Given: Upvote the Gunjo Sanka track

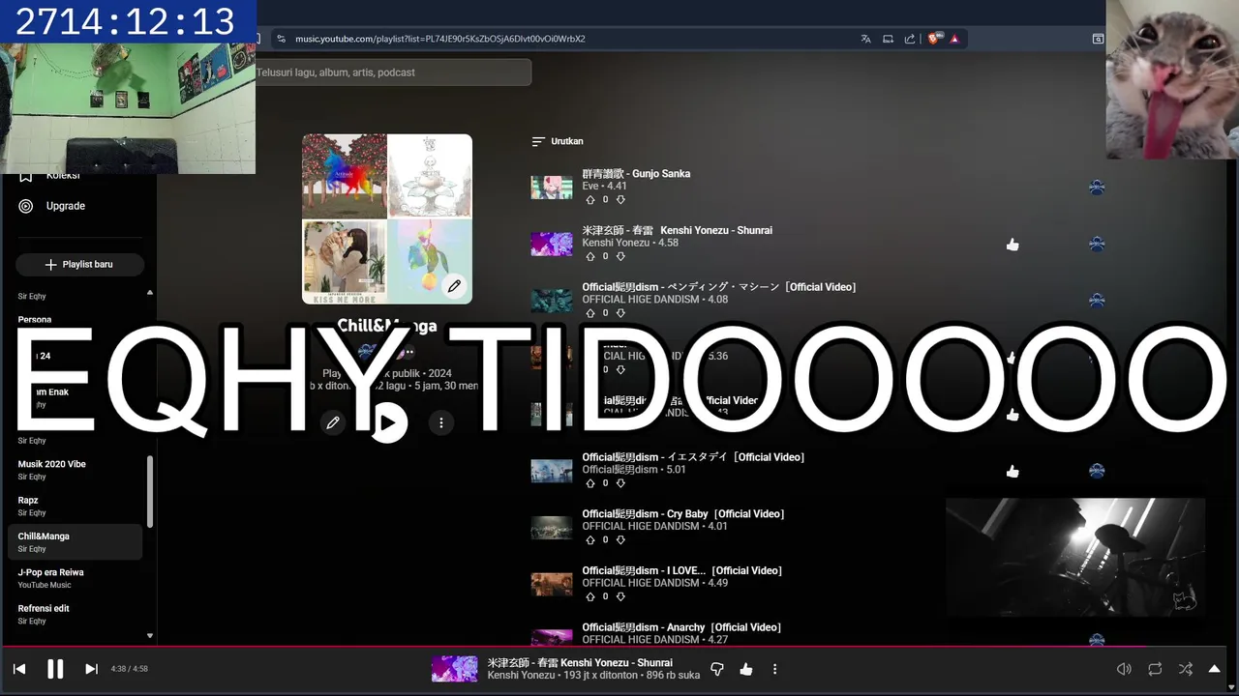Looking at the screenshot, I should tap(590, 200).
